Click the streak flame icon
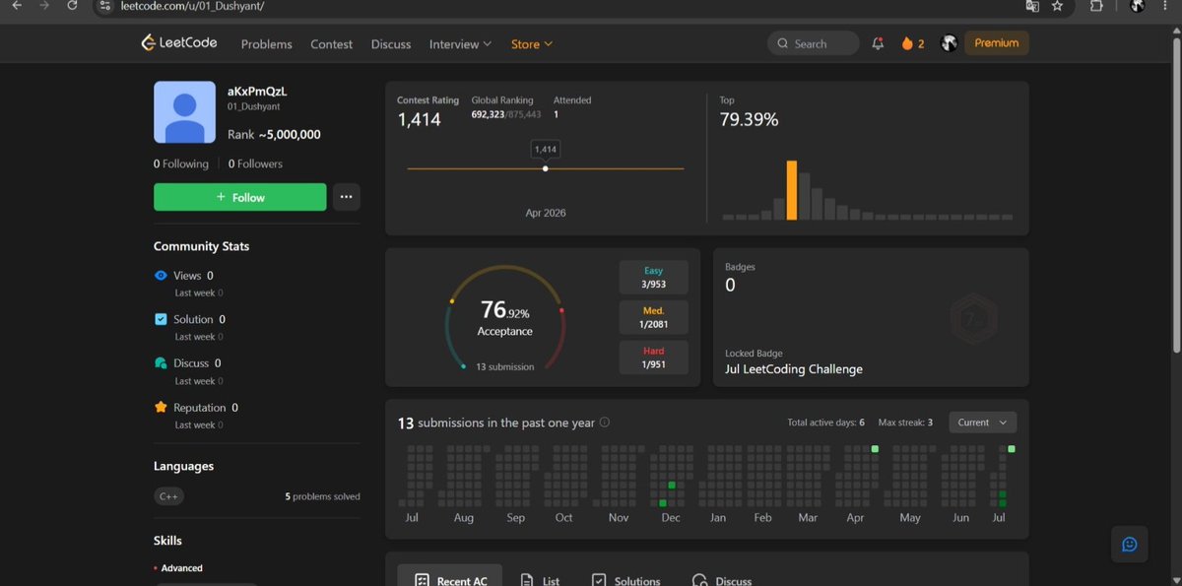 tap(907, 43)
